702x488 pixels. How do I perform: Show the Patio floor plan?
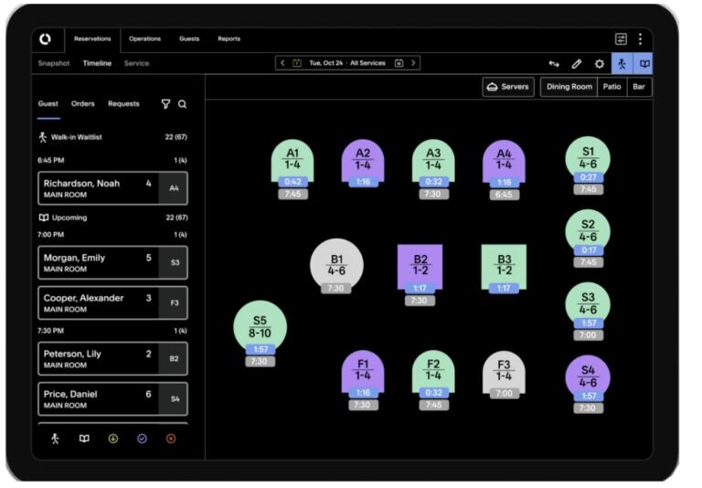pyautogui.click(x=612, y=87)
